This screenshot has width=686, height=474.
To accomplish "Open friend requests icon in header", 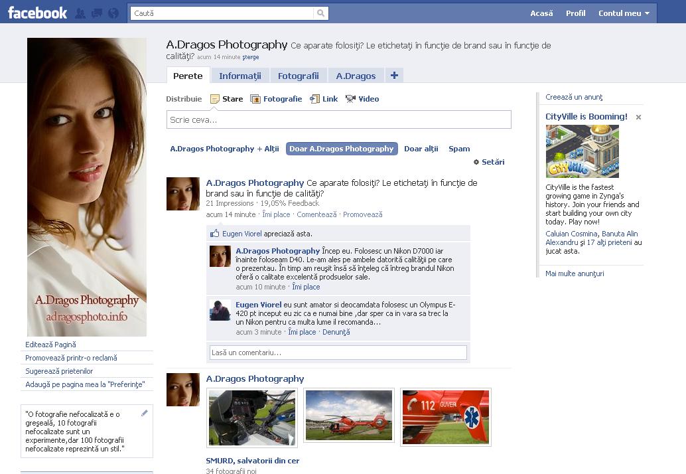I will pos(80,13).
